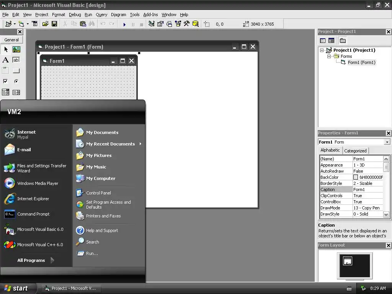Select the CommandButton control in the toolbox
The height and width of the screenshot is (294, 392).
click(x=16, y=71)
